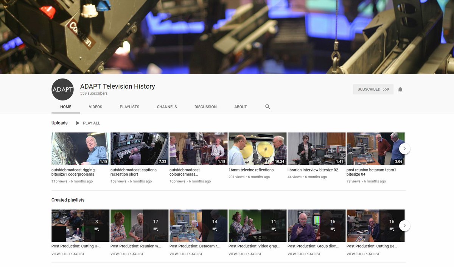Click '201 views • 6 months ago' text
This screenshot has height=267, width=454.
coord(249,177)
